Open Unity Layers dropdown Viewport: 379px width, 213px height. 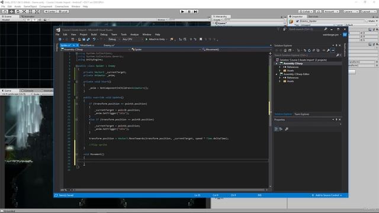point(351,12)
